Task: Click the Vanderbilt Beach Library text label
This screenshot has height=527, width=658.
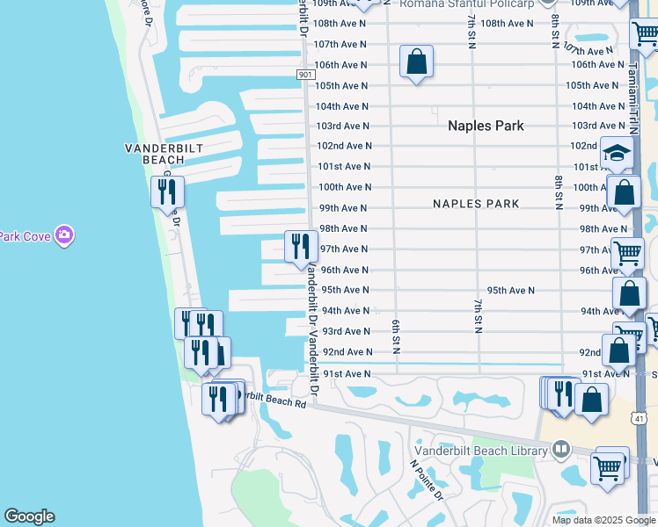Action: (481, 451)
